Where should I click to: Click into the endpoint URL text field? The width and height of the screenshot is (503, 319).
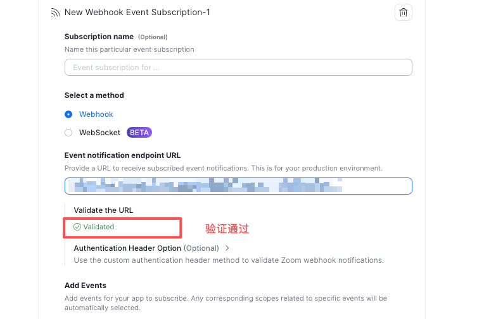[x=238, y=186]
